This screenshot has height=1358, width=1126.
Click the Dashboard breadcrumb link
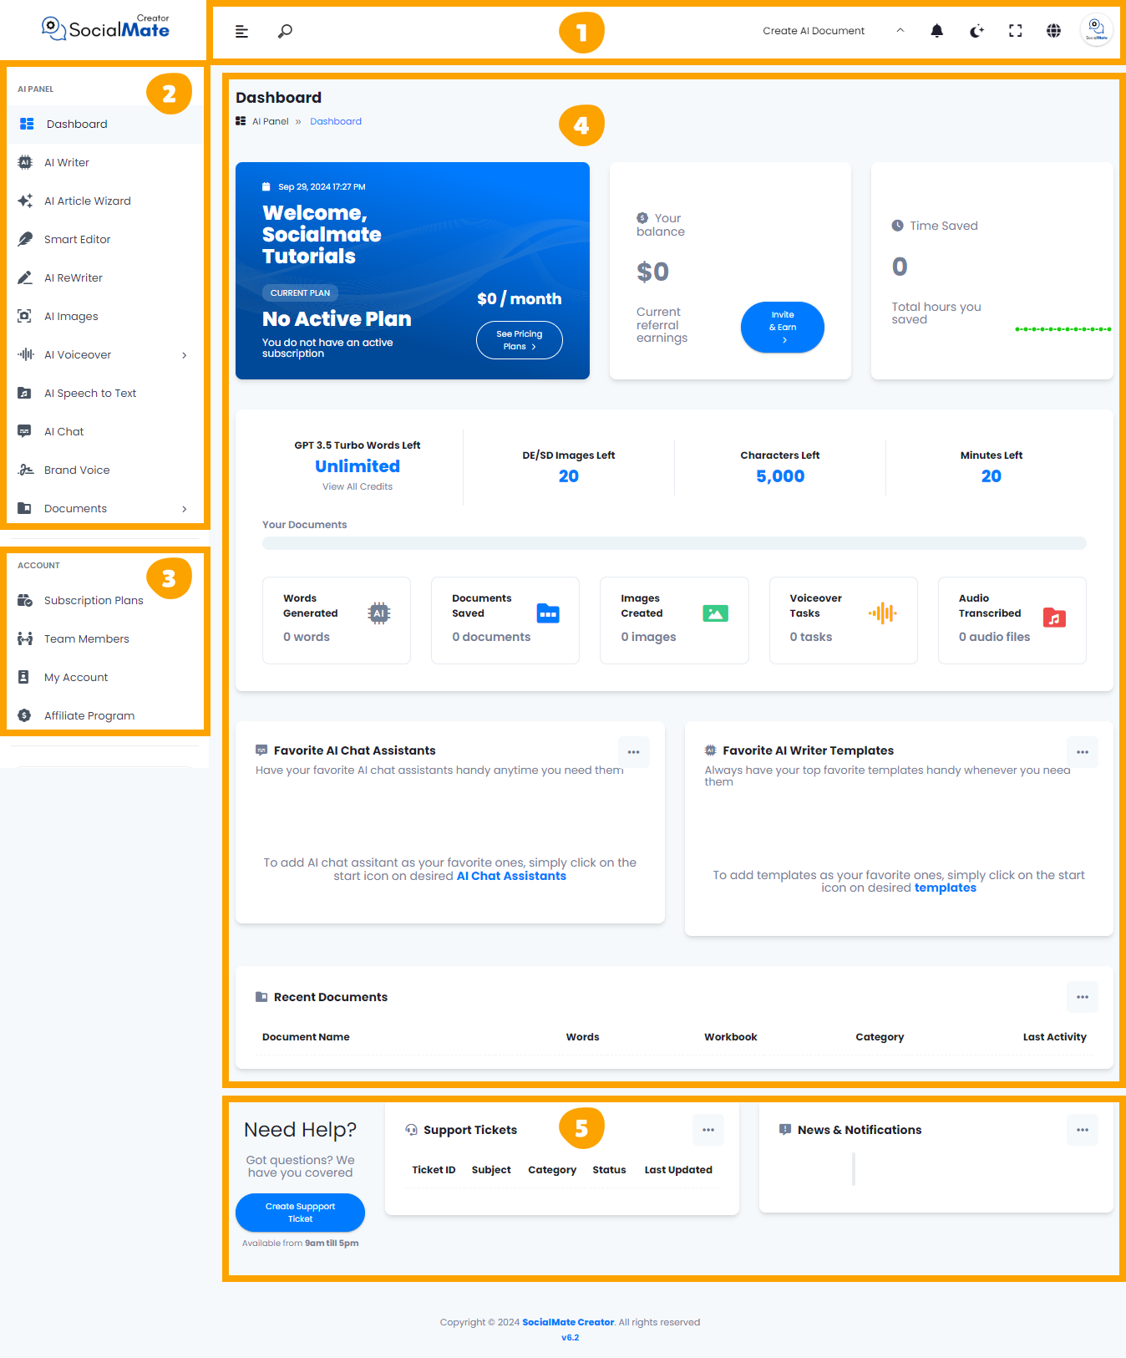point(336,121)
